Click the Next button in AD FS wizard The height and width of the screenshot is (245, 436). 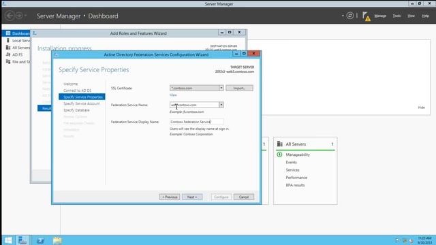click(192, 197)
